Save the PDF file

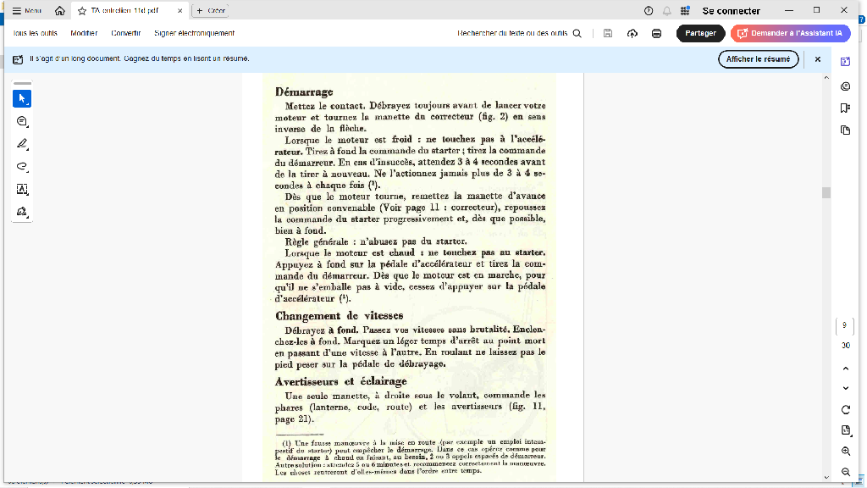point(606,32)
